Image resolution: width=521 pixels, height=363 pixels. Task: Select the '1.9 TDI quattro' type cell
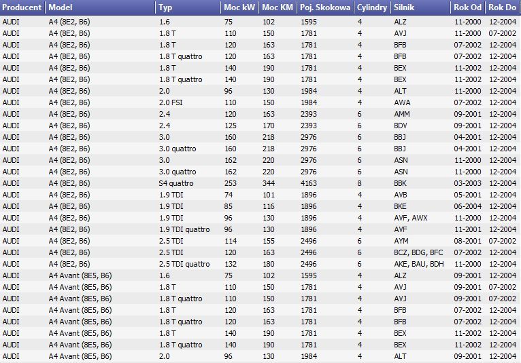coord(184,229)
